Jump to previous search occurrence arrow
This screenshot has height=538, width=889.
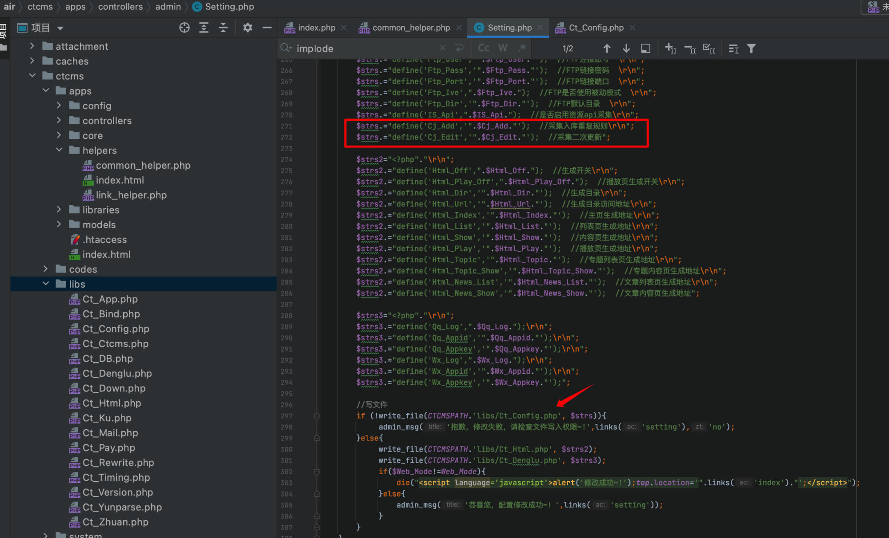click(x=607, y=48)
